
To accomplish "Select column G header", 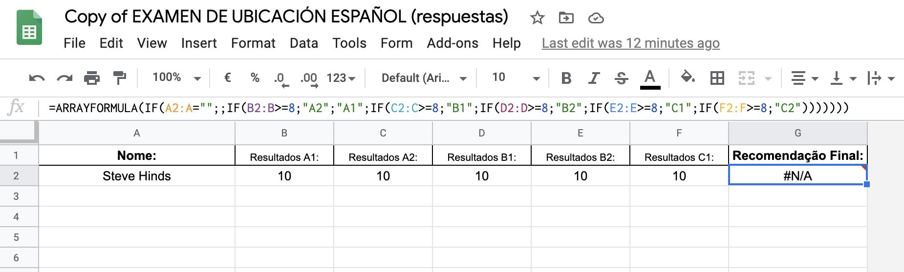I will pos(798,133).
